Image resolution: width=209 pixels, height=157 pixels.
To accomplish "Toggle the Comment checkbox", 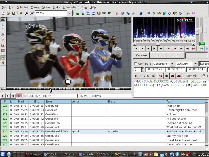I will tap(136, 64).
